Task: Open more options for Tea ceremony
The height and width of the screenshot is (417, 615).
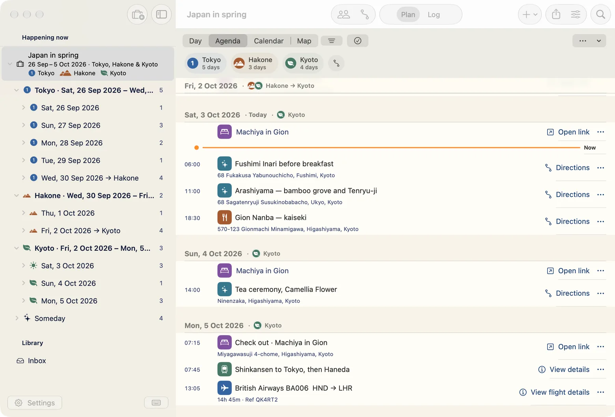Action: point(600,293)
